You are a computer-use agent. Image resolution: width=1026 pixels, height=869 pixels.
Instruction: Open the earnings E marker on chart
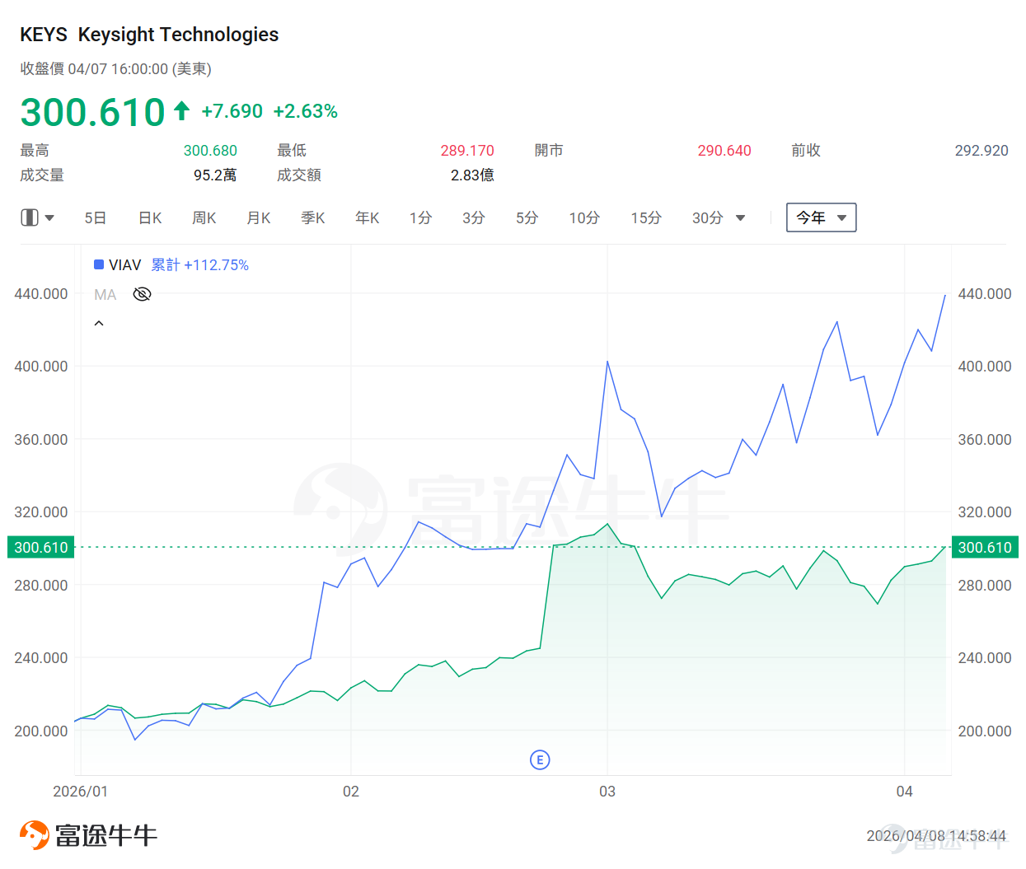(540, 759)
